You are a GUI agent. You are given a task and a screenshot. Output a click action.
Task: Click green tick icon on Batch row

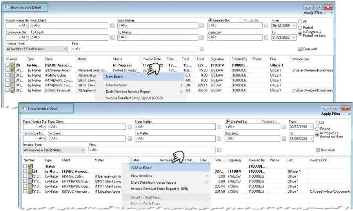click(30, 166)
